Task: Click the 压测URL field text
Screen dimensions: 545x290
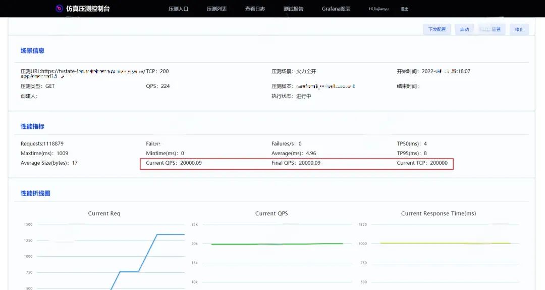Action: (82, 73)
